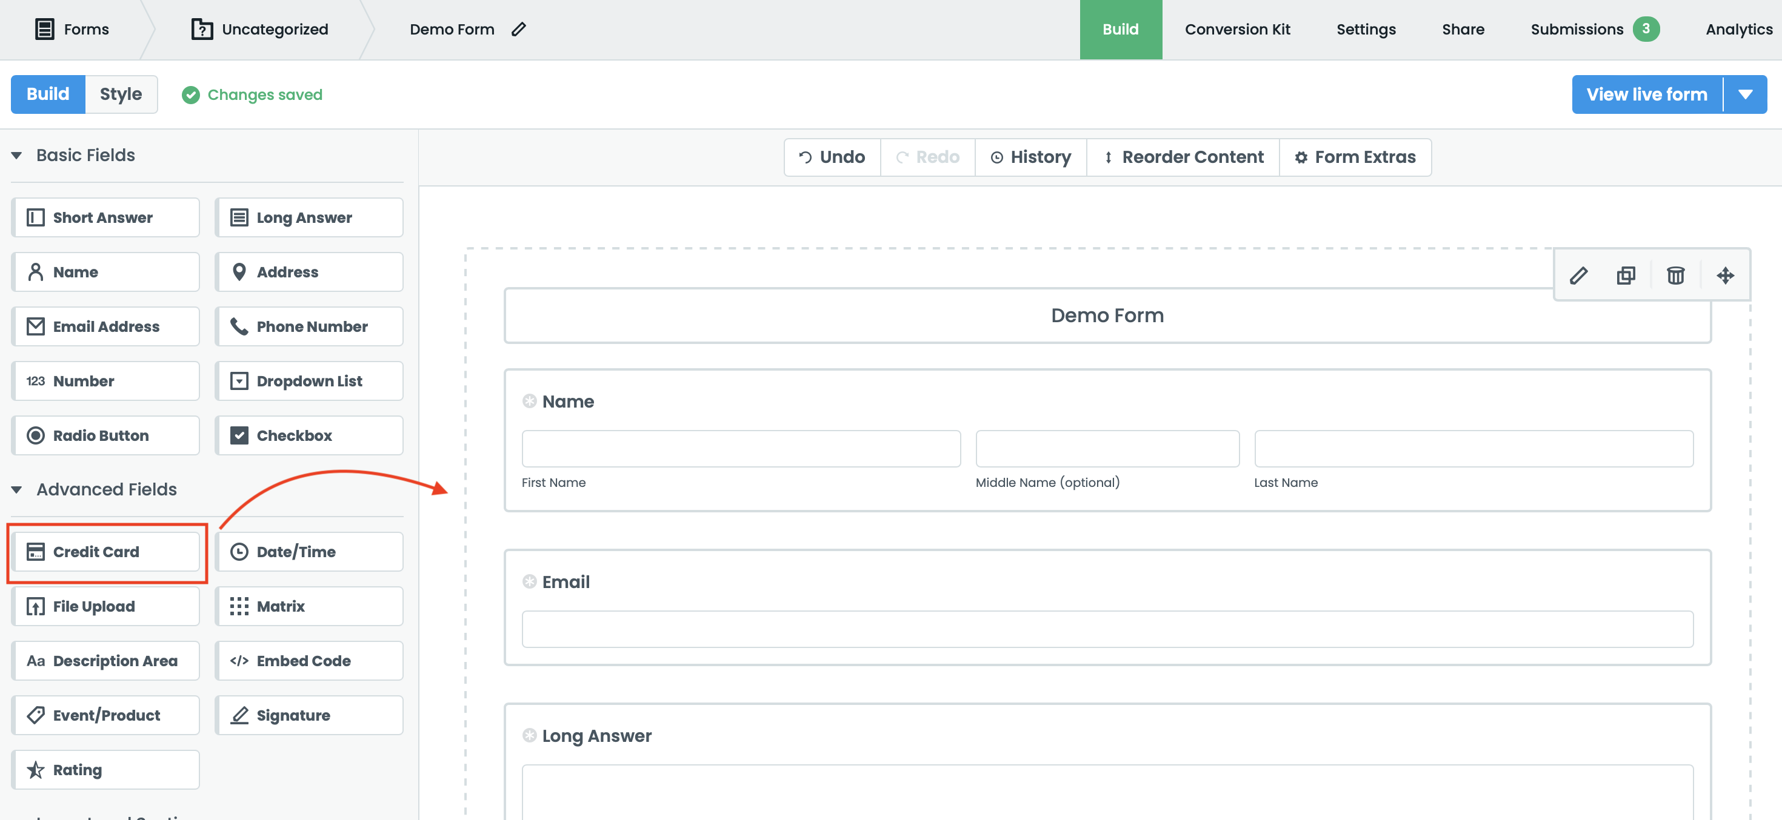
Task: Open the Submissions tab
Action: 1577,29
